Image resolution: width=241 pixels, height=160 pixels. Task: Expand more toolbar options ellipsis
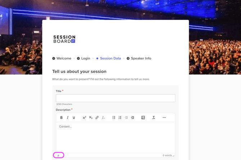point(164,117)
